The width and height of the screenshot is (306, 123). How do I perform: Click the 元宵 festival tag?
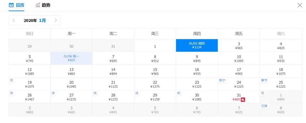[x=264, y=106]
